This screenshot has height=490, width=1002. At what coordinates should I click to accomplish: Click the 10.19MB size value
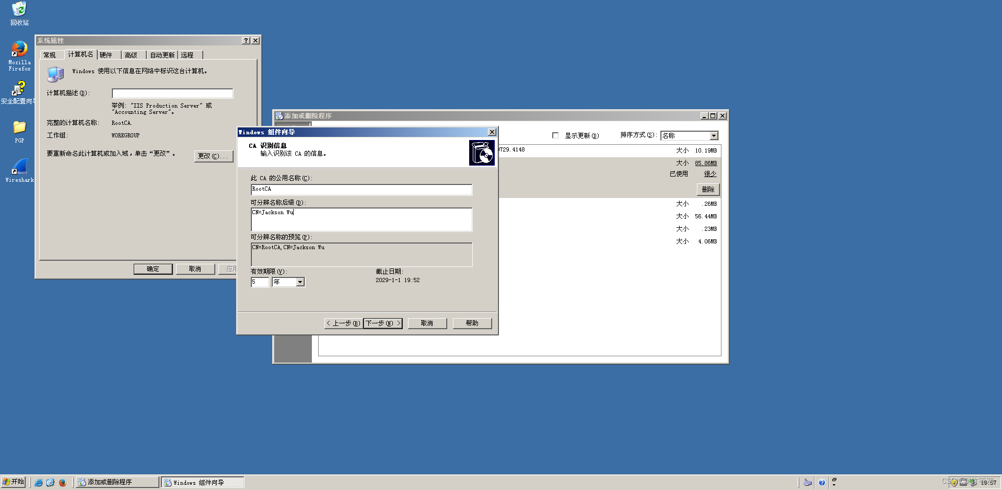(706, 150)
